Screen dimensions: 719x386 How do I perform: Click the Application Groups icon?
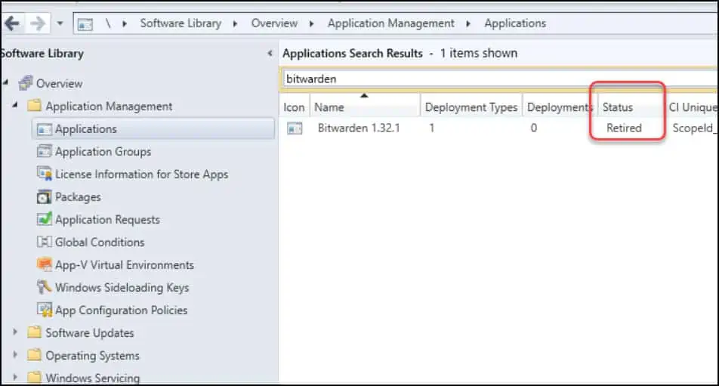click(x=45, y=151)
